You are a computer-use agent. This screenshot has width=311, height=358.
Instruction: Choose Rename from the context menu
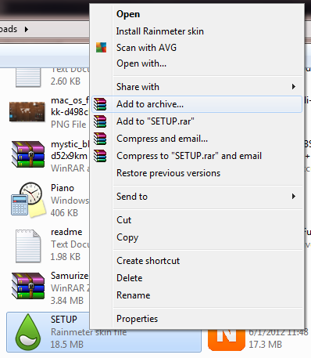tap(197, 295)
